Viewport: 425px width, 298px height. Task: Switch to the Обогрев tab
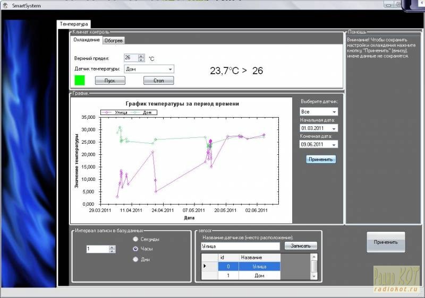[x=114, y=40]
